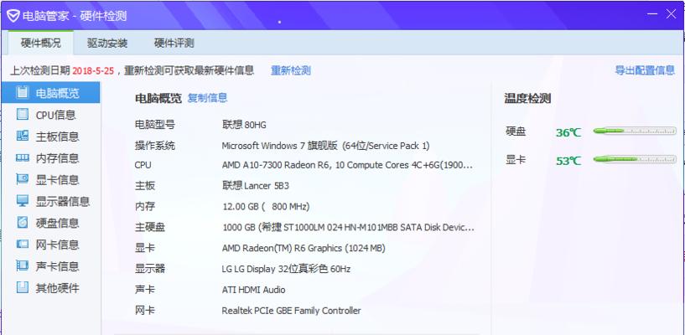Click the AMD Radeon(TM) R6 Graphics value
685x335 pixels.
[304, 248]
